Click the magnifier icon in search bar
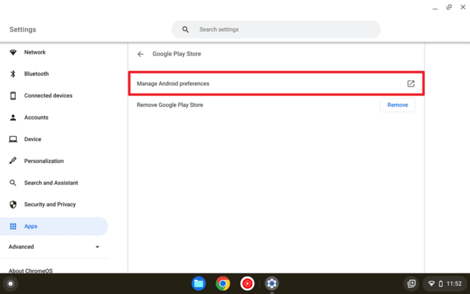The width and height of the screenshot is (470, 294). coord(185,30)
